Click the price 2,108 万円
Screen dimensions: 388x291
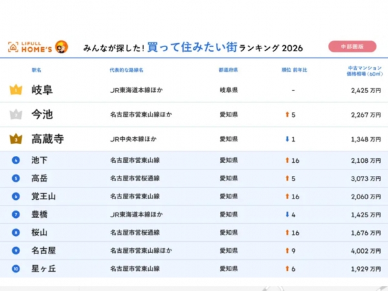[366, 161]
